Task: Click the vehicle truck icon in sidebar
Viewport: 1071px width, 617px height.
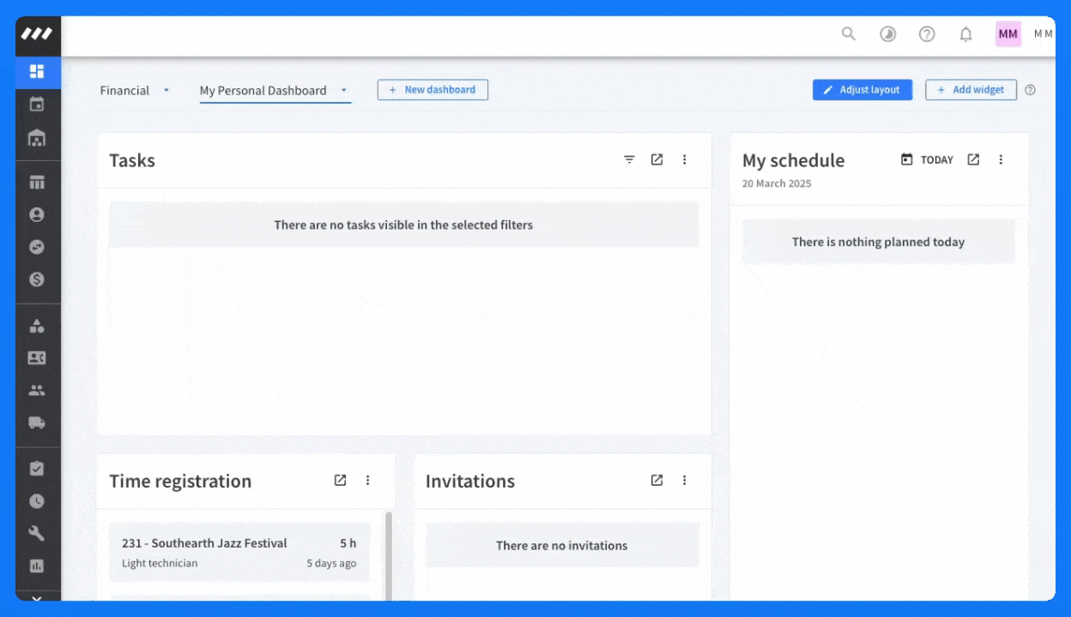Action: click(37, 422)
